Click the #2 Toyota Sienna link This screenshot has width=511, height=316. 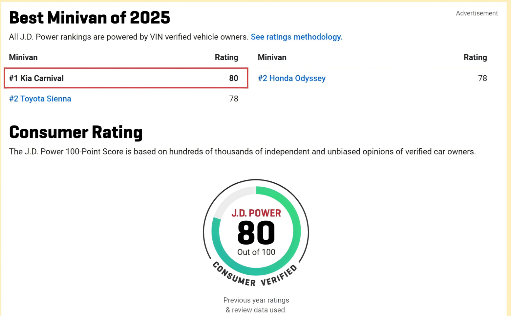40,99
